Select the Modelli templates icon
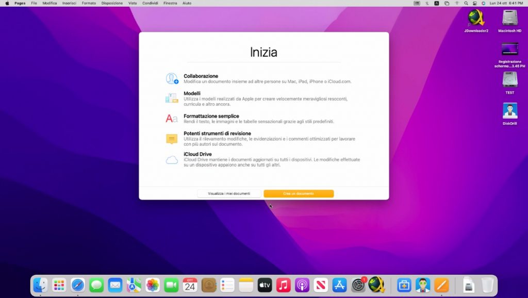This screenshot has height=298, width=528. (172, 97)
